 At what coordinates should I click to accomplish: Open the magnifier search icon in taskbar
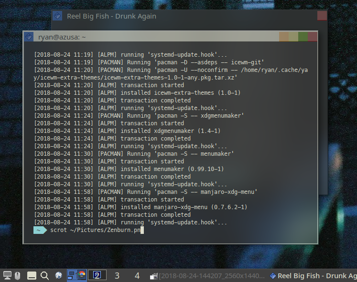pos(44,276)
